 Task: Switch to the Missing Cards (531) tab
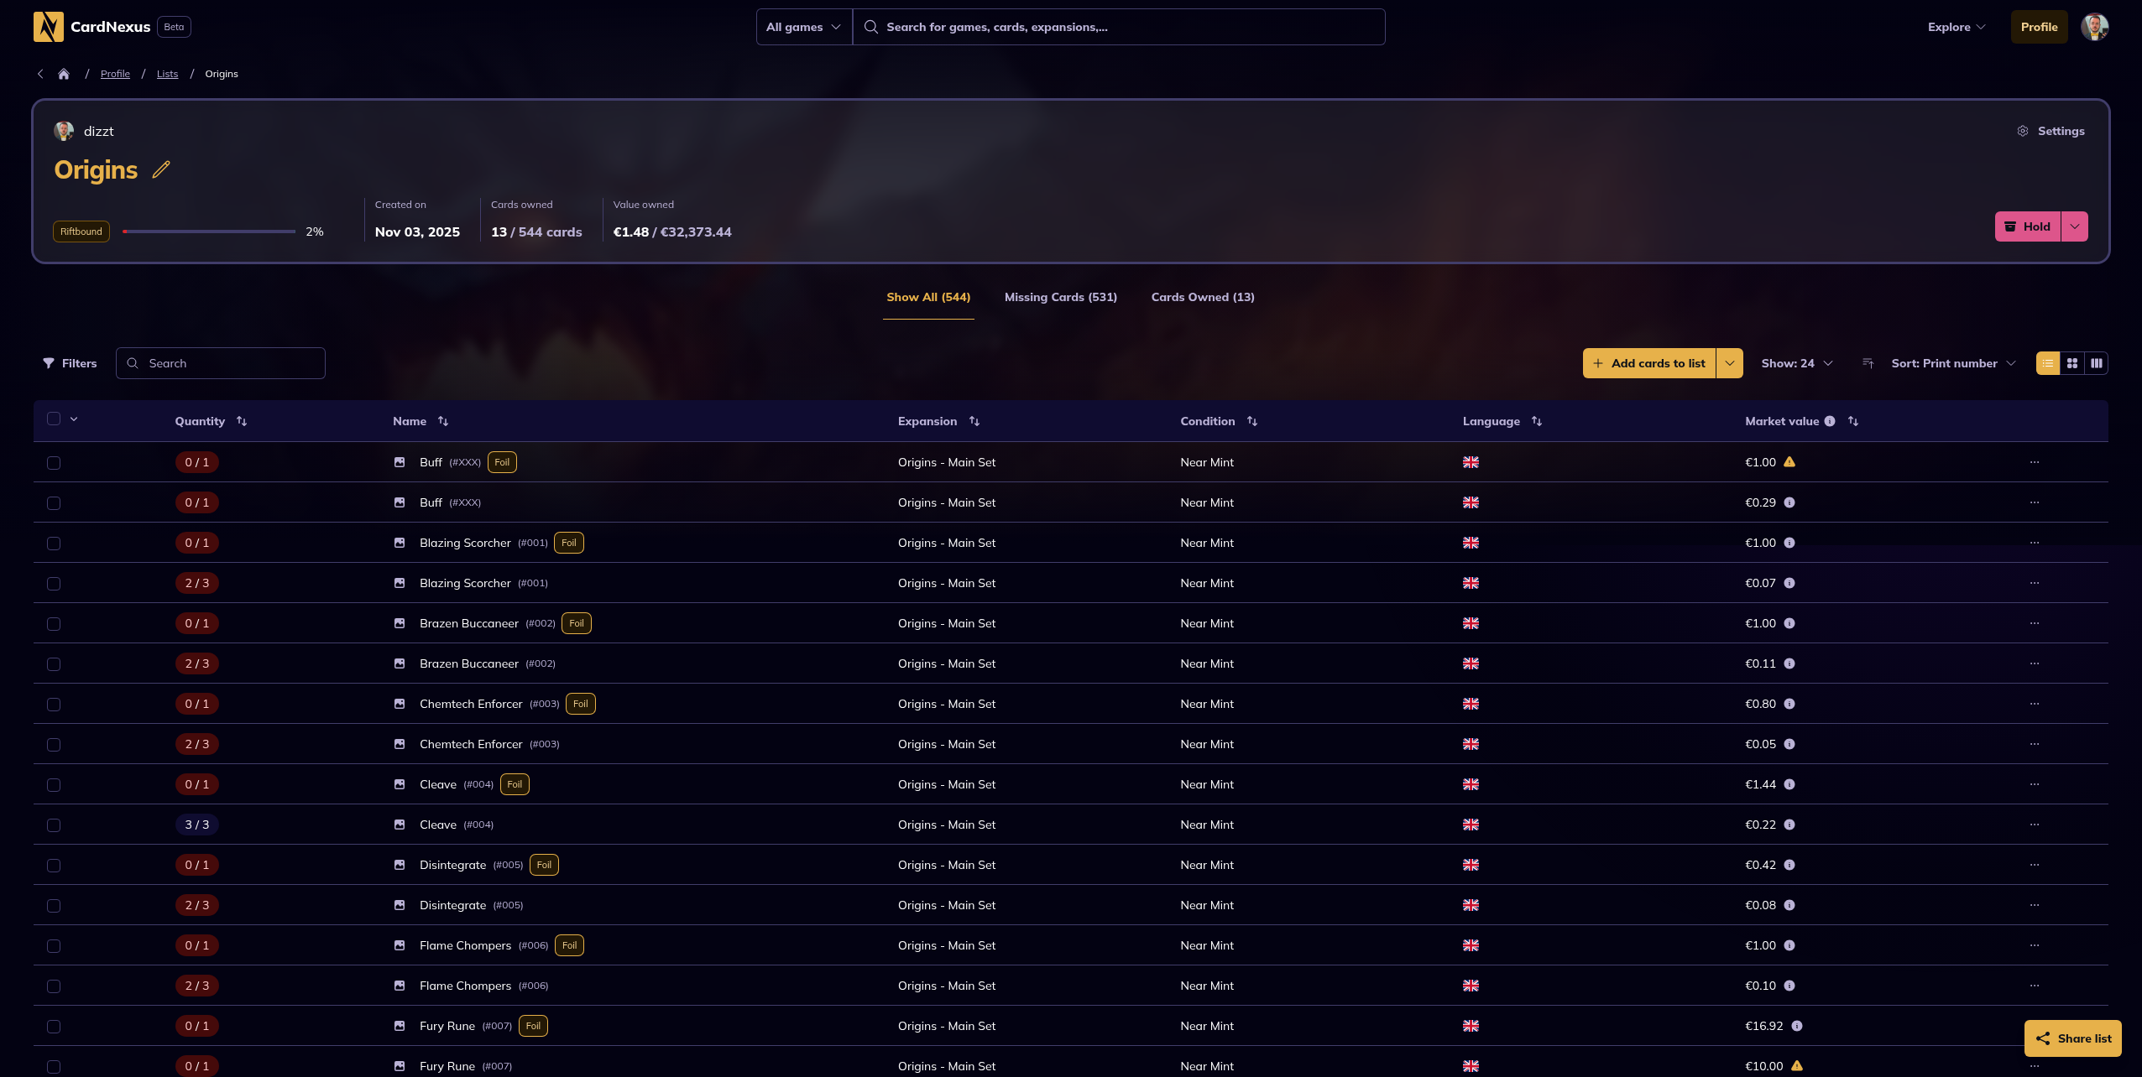click(1060, 297)
